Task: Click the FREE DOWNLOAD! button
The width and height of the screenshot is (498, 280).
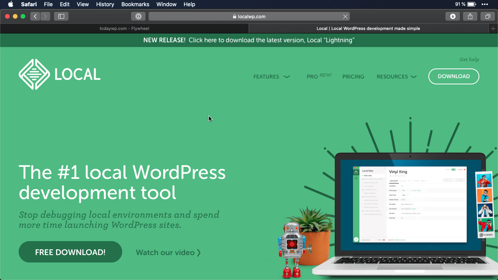Action: click(x=70, y=252)
